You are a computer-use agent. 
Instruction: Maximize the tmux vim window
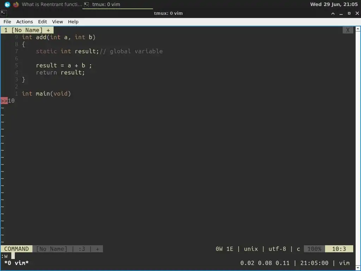point(349,13)
